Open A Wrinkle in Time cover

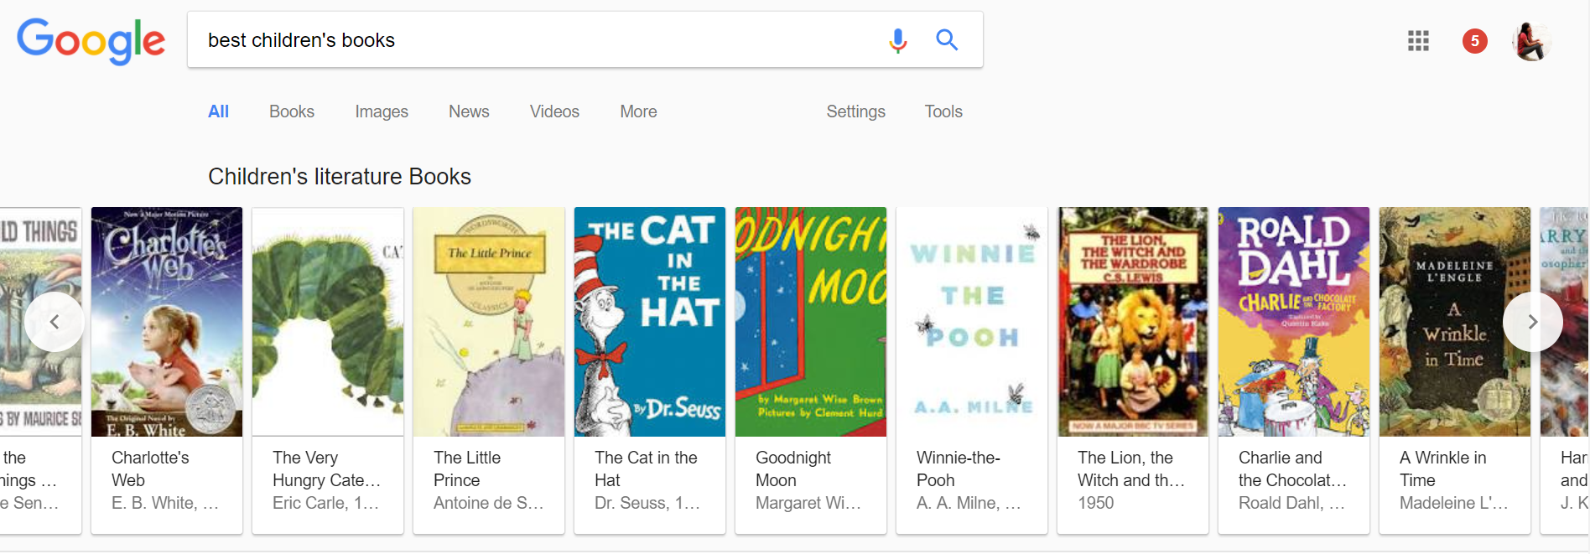coord(1455,322)
